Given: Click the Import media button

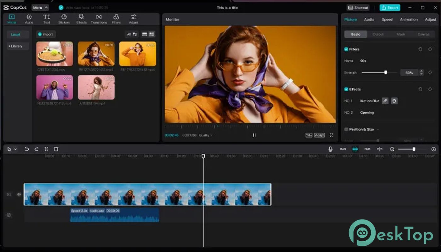Looking at the screenshot, I should point(46,34).
